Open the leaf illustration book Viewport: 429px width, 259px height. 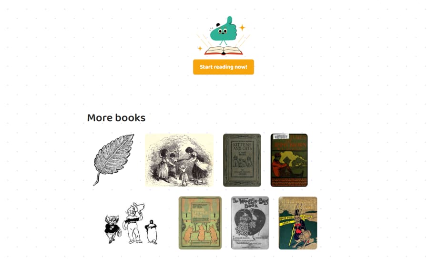coord(113,160)
